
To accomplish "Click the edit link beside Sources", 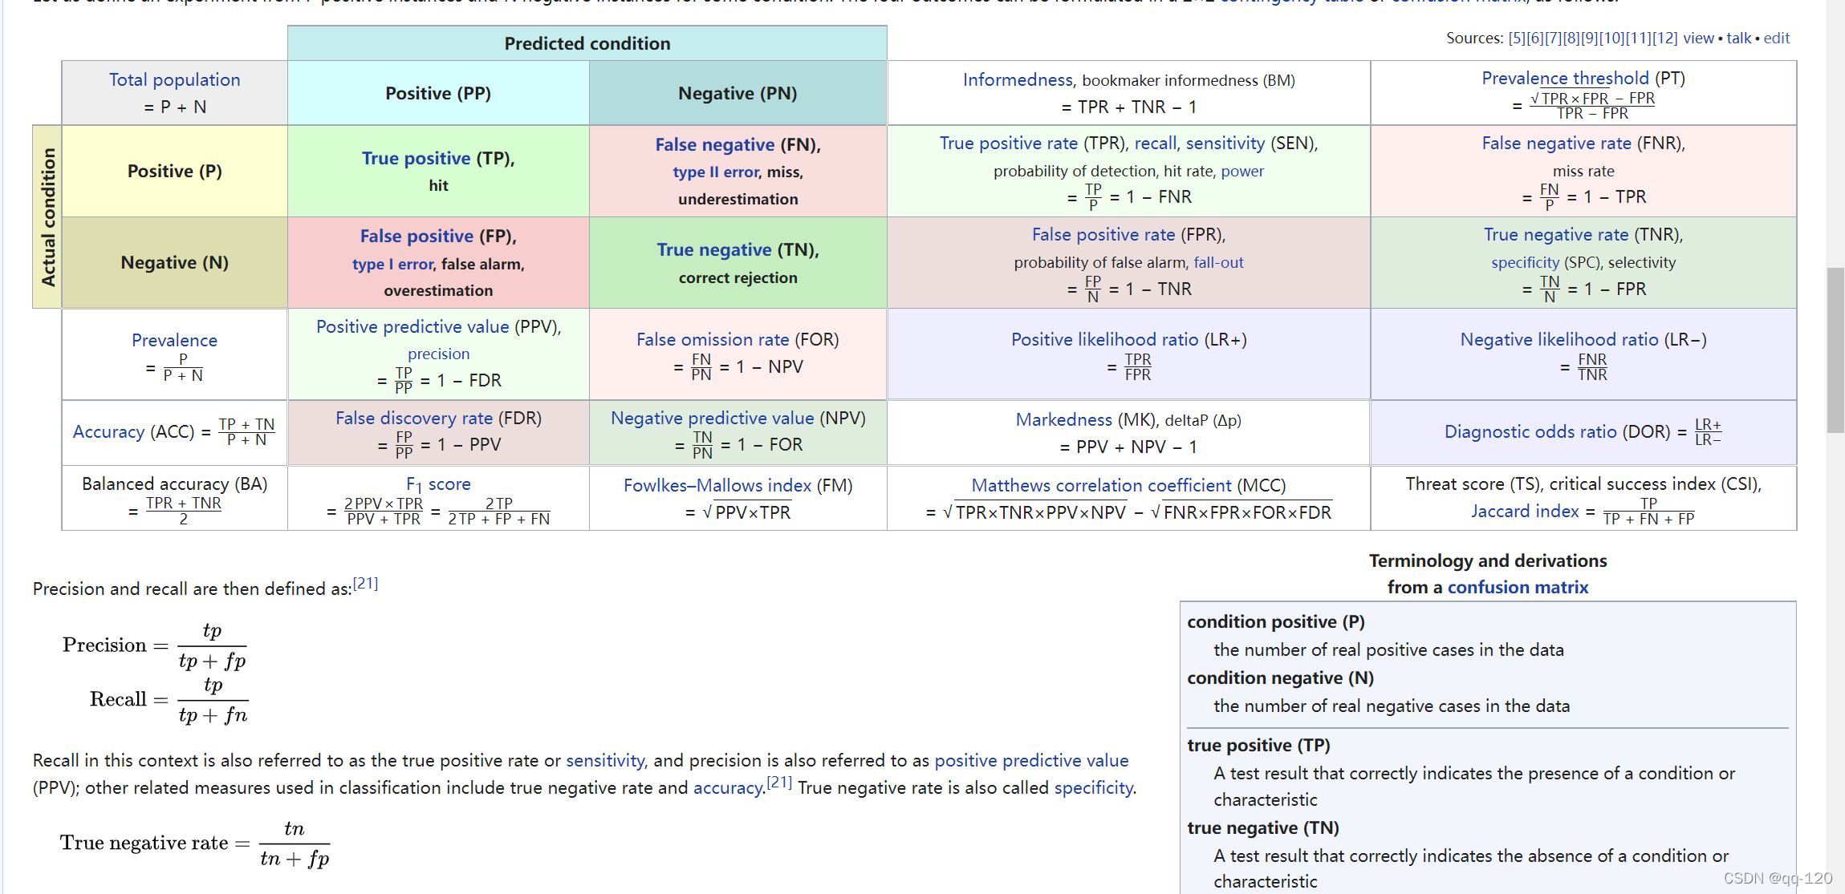I will pos(1776,38).
